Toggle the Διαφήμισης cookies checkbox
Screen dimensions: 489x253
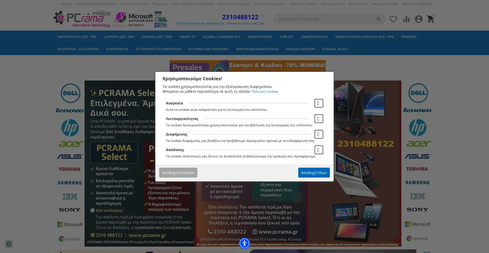tap(319, 134)
